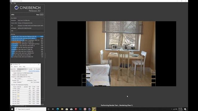Screen dimensions: 198x111
Task: Open the Cinebench File menu
Action: (11, 3)
